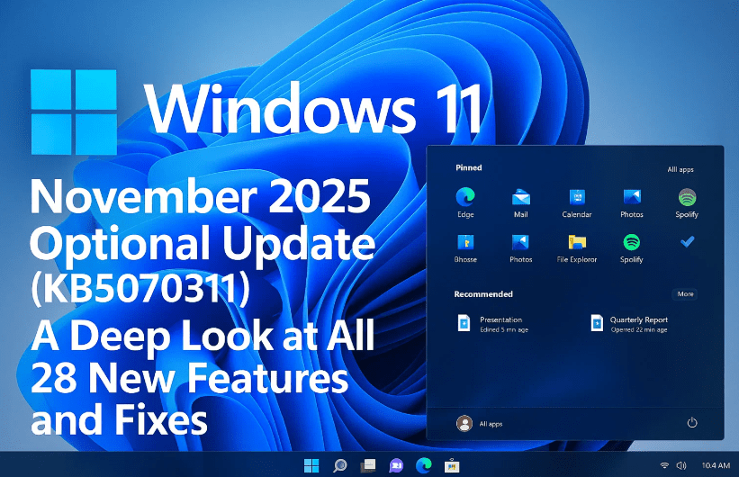
Task: Click the Wi-Fi tray icon
Action: pyautogui.click(x=664, y=465)
